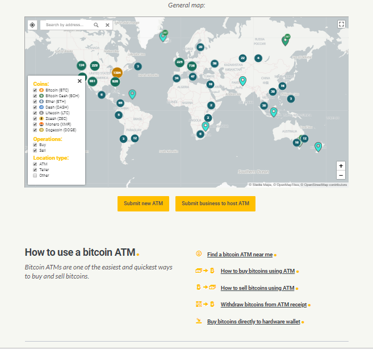
Task: Uncheck the Teller location type checkbox
Action: 35,170
